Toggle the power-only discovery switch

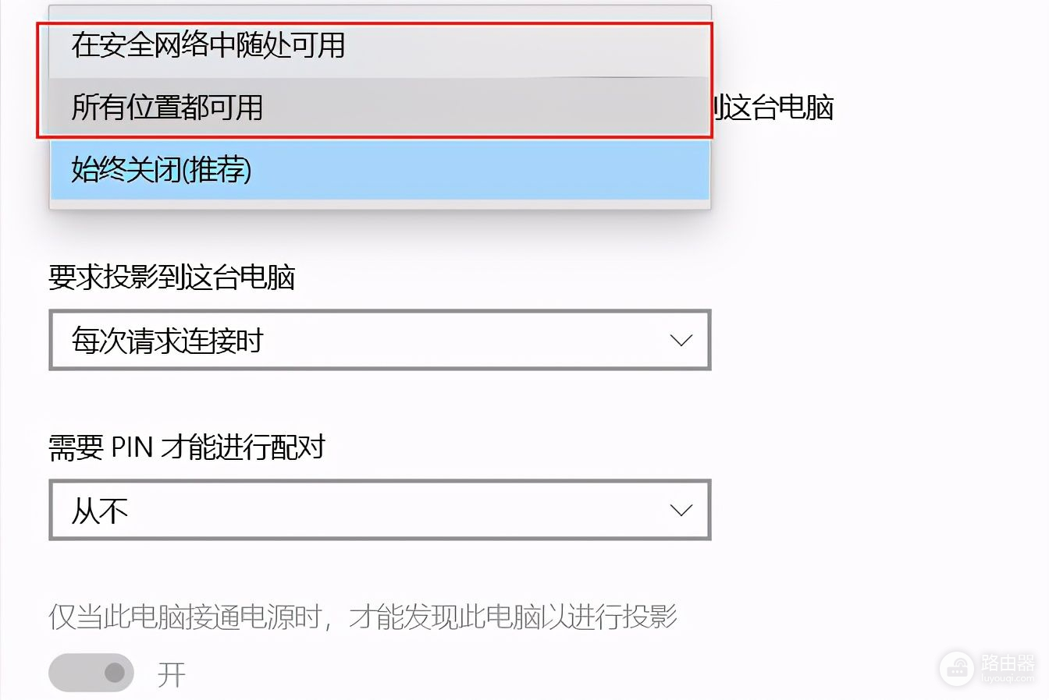pos(91,673)
